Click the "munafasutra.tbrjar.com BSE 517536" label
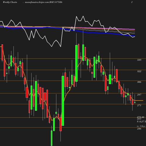The width and height of the screenshot is (146, 146). tap(44, 2)
